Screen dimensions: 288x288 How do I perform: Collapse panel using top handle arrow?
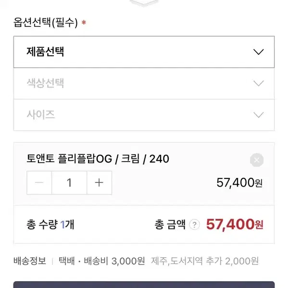click(x=144, y=3)
